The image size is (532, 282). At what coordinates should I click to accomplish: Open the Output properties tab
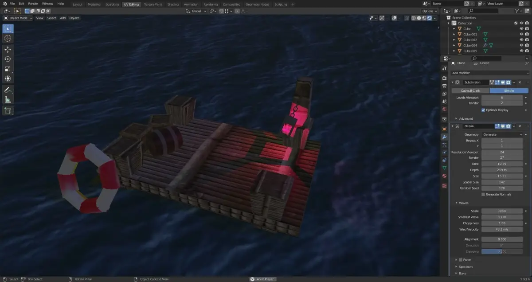pyautogui.click(x=444, y=86)
